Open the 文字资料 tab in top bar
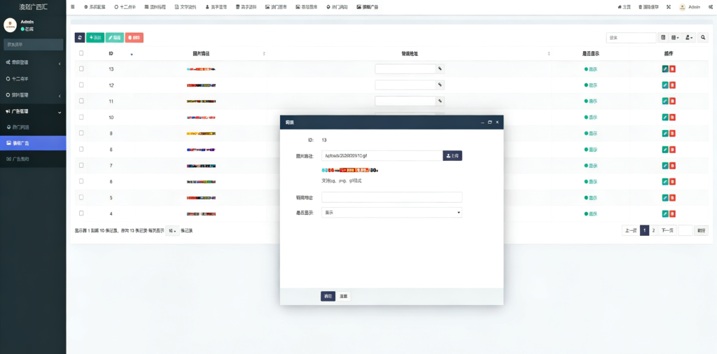The image size is (717, 354). pyautogui.click(x=186, y=7)
